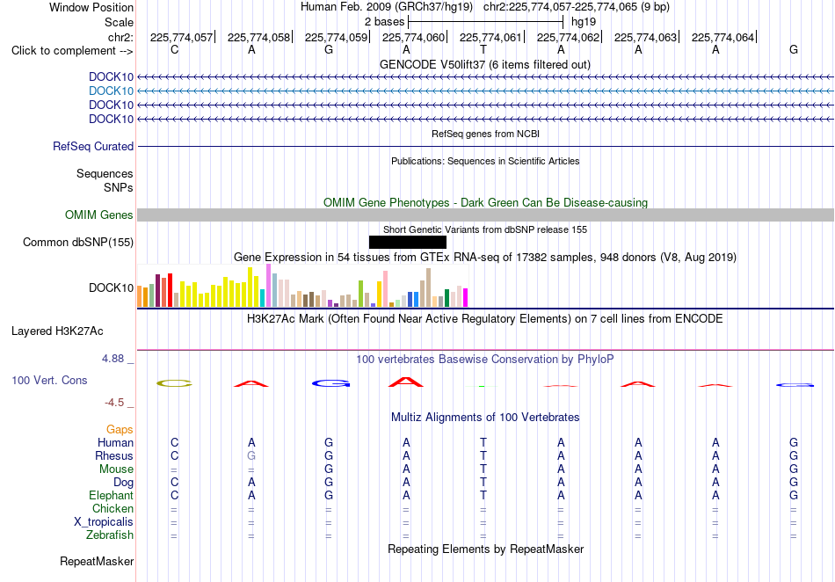Click the Dog species label
The height and width of the screenshot is (582, 835).
(x=124, y=483)
